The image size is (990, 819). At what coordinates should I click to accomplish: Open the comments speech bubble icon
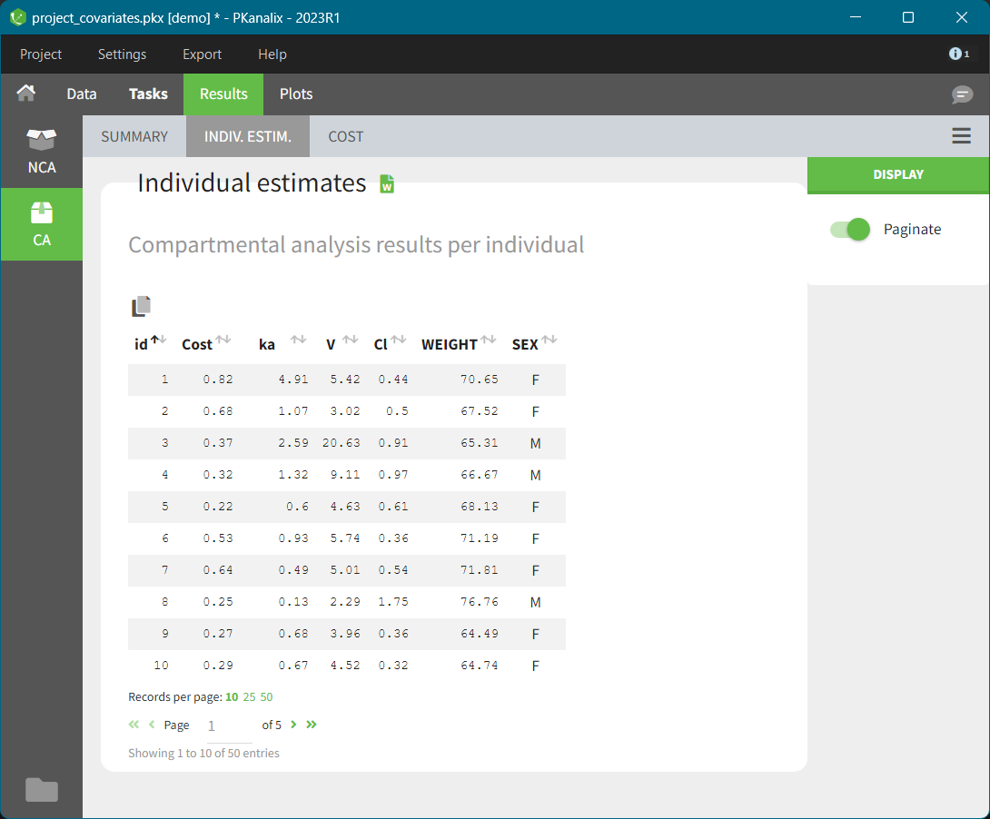click(962, 94)
